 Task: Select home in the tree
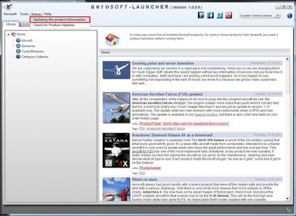click(x=21, y=34)
